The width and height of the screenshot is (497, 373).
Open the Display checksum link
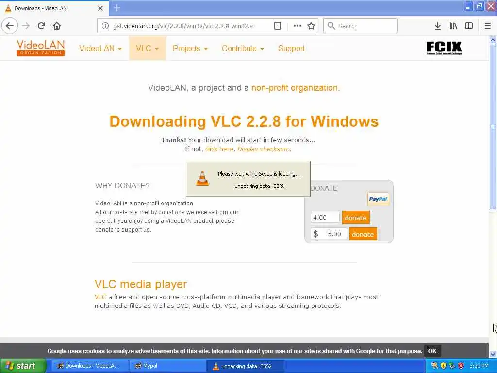pyautogui.click(x=264, y=149)
